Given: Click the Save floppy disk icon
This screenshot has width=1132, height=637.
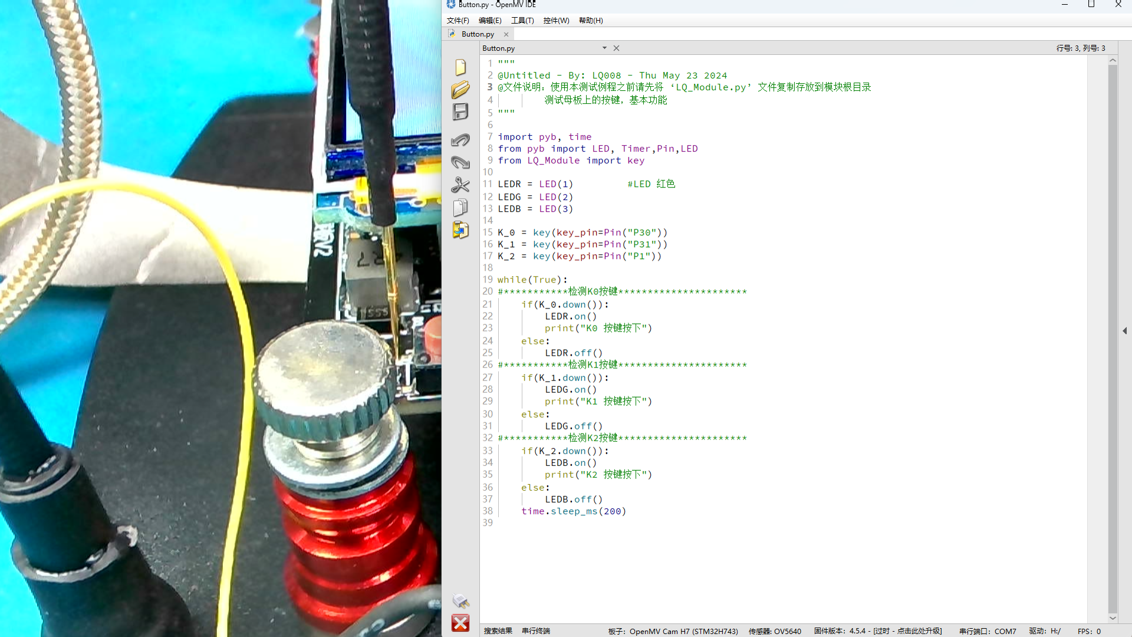Looking at the screenshot, I should click(460, 112).
